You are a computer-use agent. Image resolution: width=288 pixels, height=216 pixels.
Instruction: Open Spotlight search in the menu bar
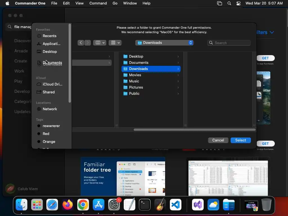pos(229,3)
